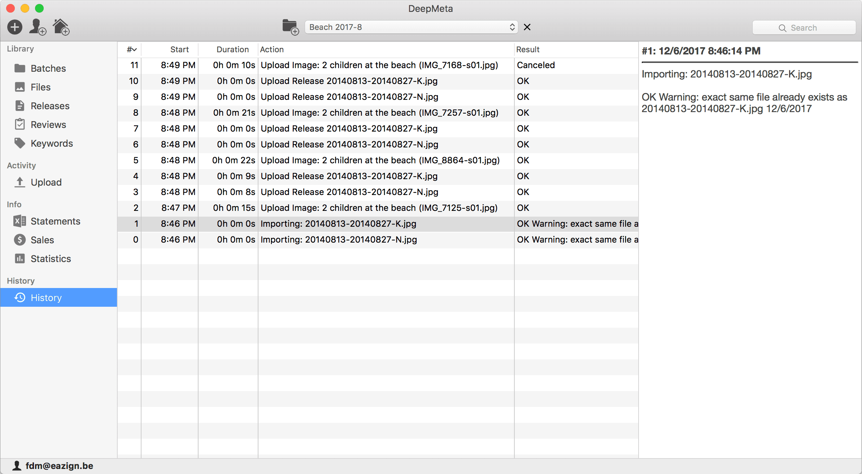Select Importing 20140813-20140827-N.jpg row
Viewport: 862px width, 474px height.
click(x=378, y=240)
